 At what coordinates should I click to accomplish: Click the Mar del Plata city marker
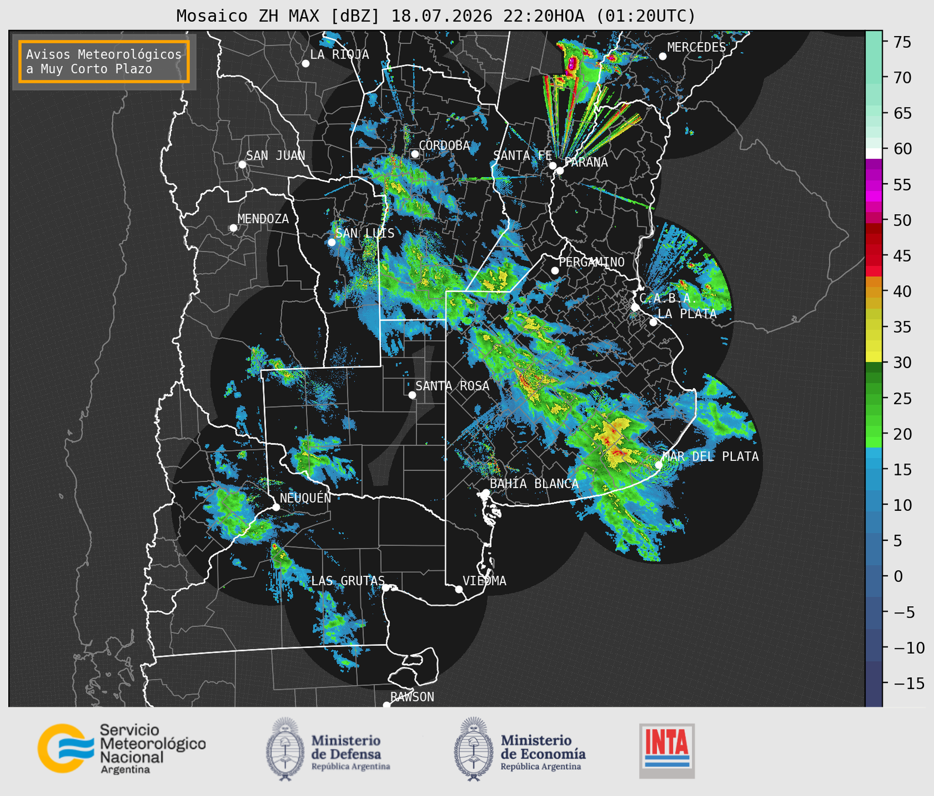659,465
